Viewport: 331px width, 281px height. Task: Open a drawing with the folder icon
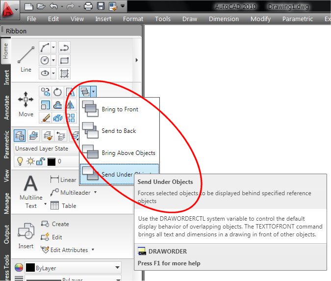(41, 6)
